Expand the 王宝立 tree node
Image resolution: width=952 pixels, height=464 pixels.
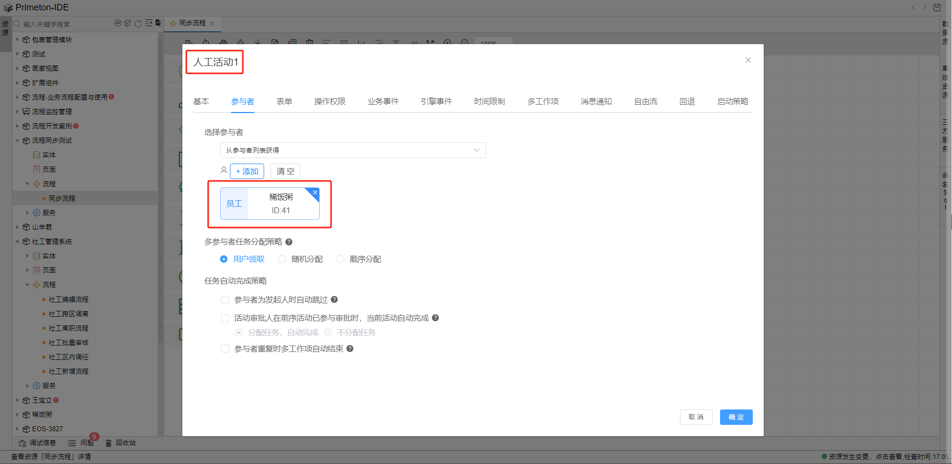[x=17, y=400]
